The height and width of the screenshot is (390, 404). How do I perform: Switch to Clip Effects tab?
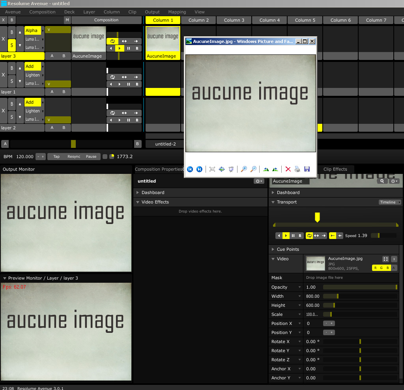pyautogui.click(x=335, y=169)
